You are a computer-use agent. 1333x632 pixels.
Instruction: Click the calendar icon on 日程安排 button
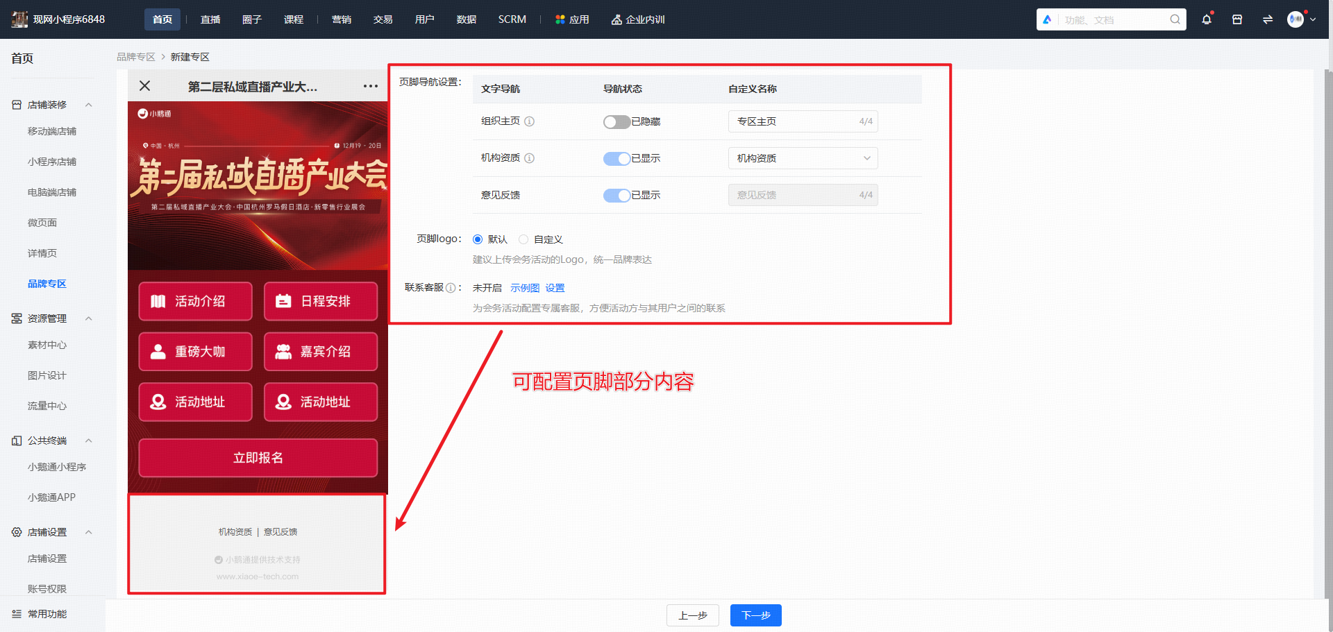[283, 301]
